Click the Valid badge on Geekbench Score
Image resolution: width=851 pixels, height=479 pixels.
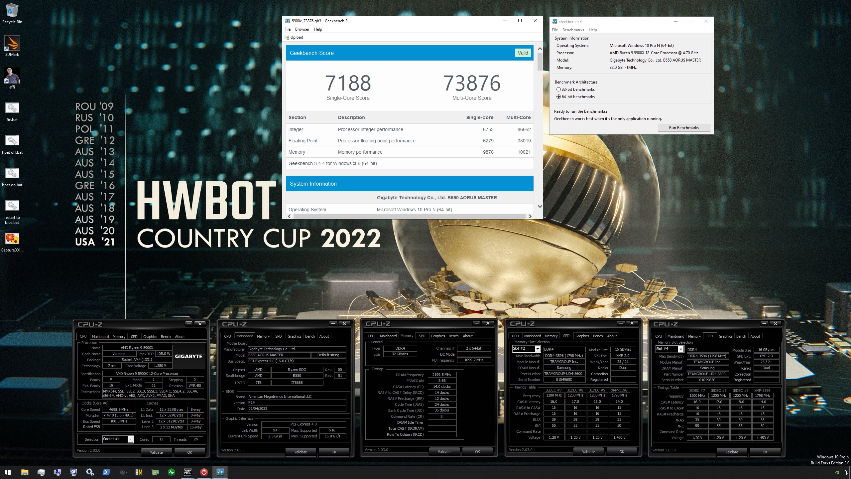(523, 53)
